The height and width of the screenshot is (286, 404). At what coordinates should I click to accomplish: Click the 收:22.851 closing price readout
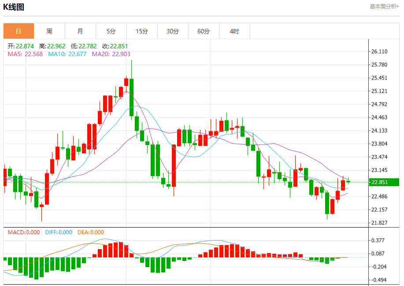point(115,46)
